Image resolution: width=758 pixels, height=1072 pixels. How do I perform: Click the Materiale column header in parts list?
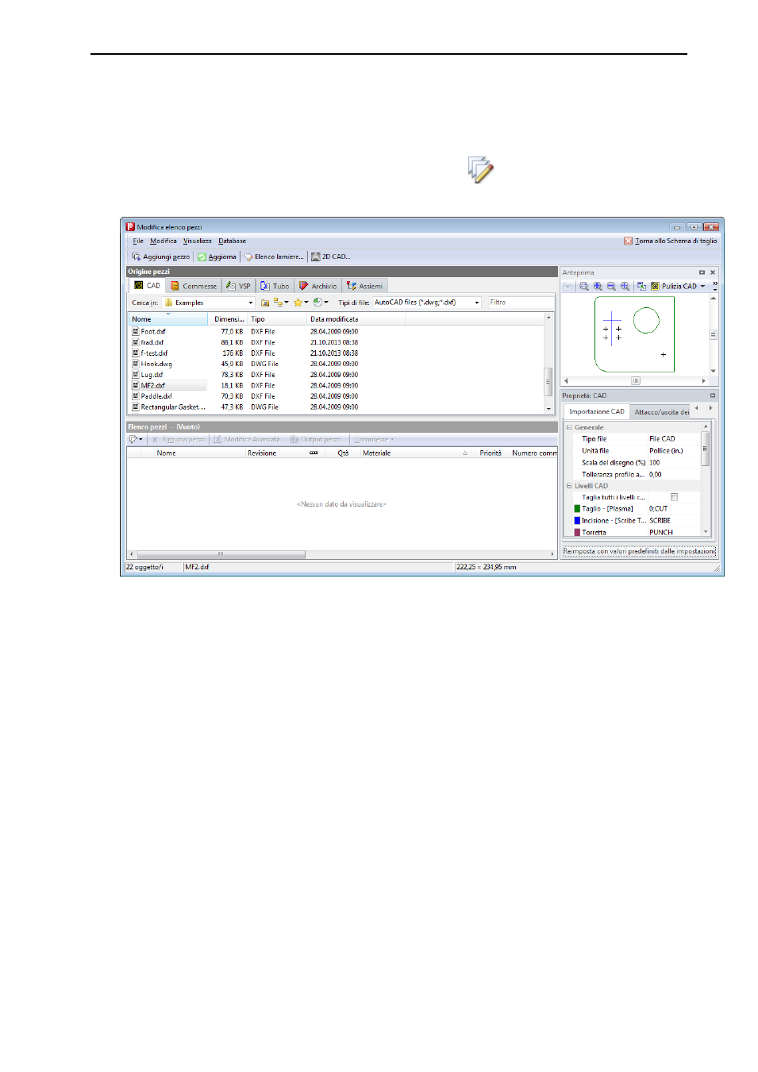coord(415,453)
